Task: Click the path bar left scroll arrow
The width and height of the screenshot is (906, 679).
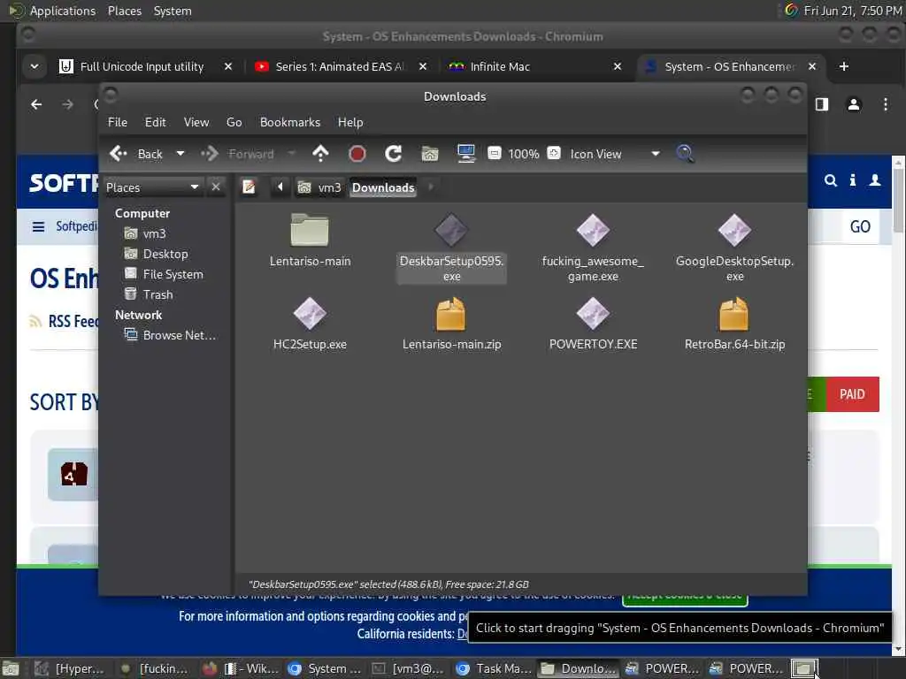Action: point(280,187)
